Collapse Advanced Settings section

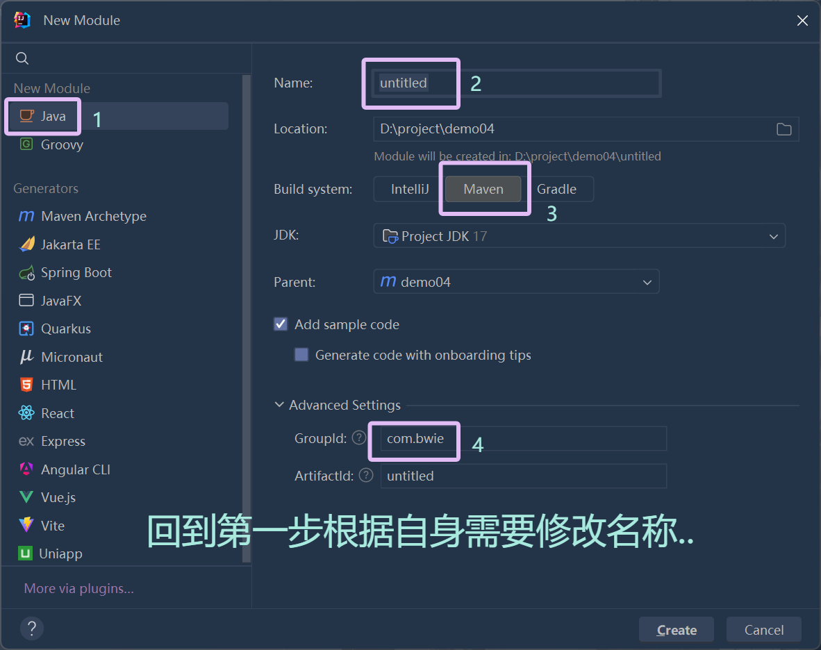280,405
